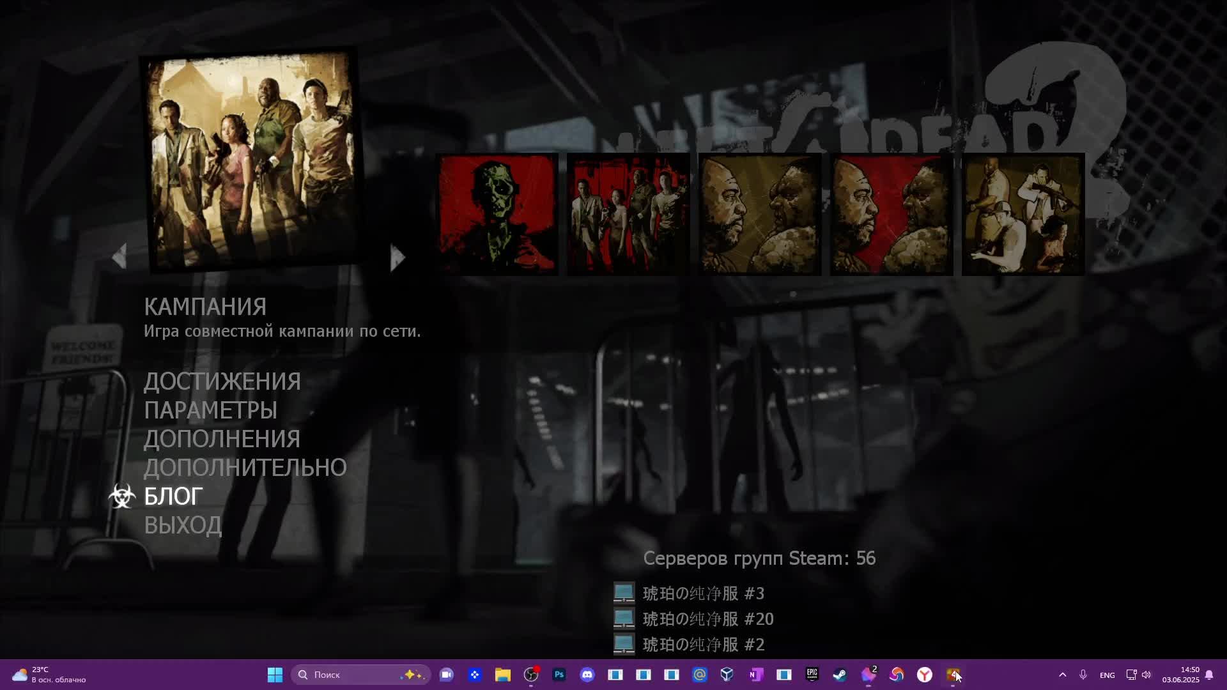This screenshot has height=690, width=1227.
Task: Select the zombie Versus mode thumbnail
Action: (x=497, y=215)
